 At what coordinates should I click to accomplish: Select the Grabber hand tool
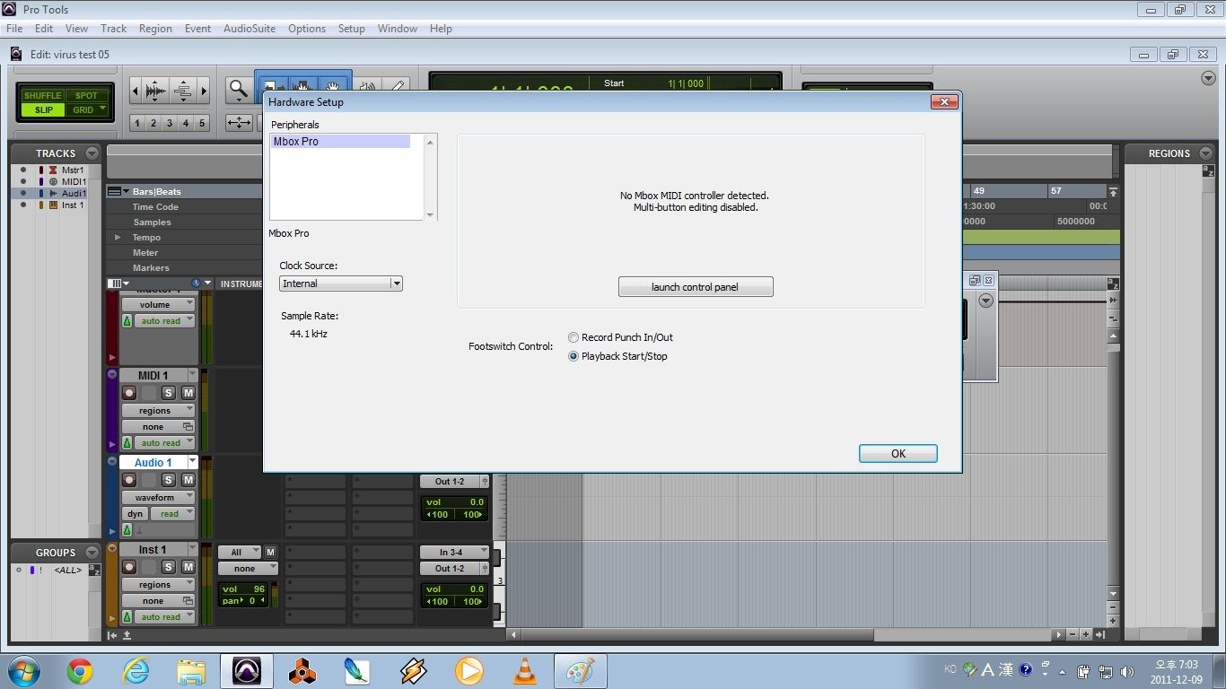click(x=333, y=87)
